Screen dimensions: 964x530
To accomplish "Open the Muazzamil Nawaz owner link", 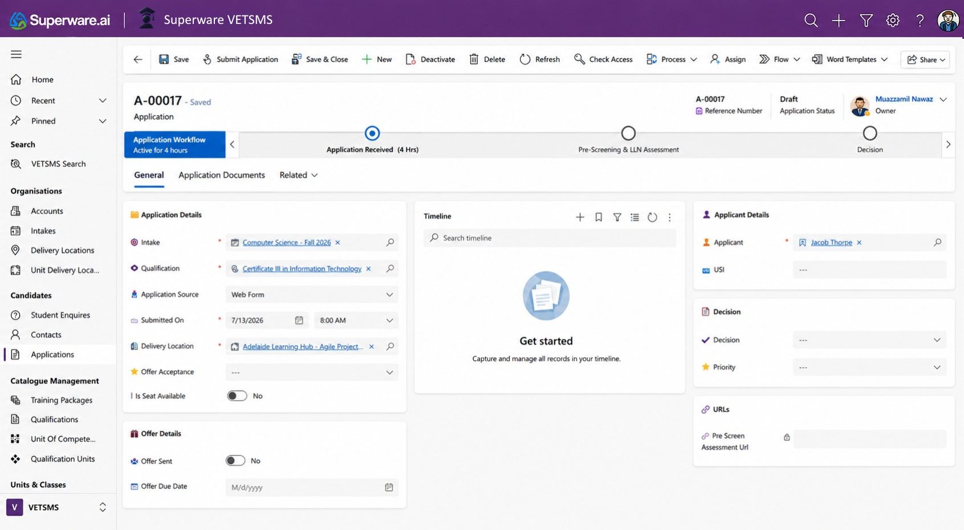I will (904, 99).
